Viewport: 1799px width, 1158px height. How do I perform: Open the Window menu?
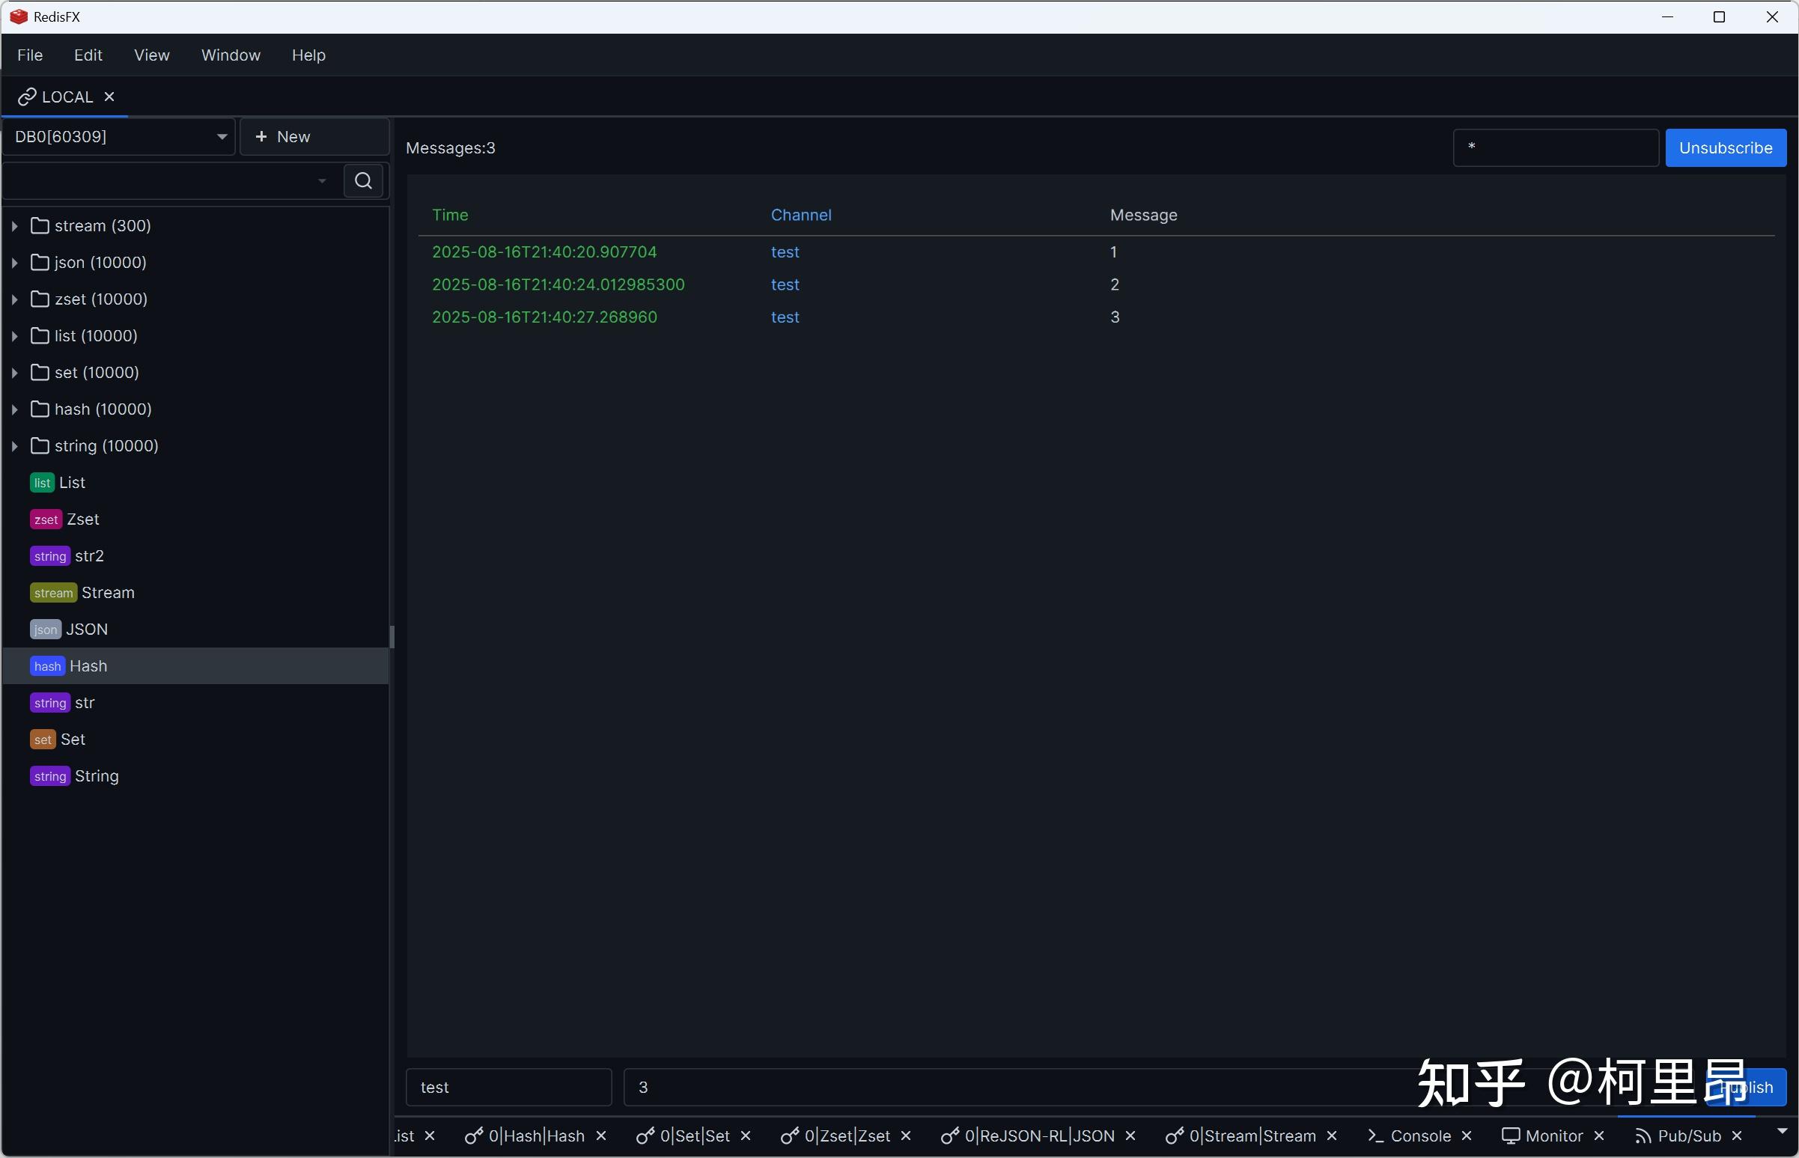coord(230,55)
